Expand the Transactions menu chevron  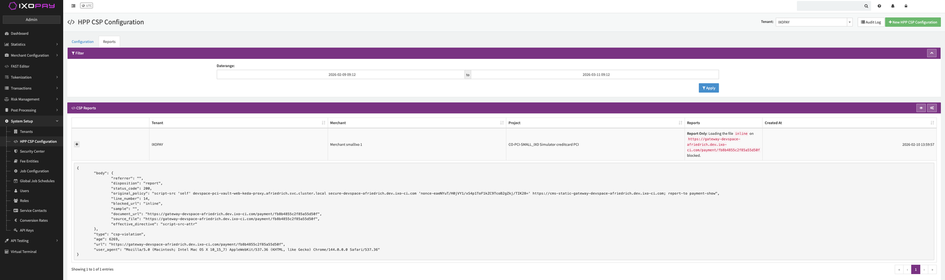click(57, 88)
